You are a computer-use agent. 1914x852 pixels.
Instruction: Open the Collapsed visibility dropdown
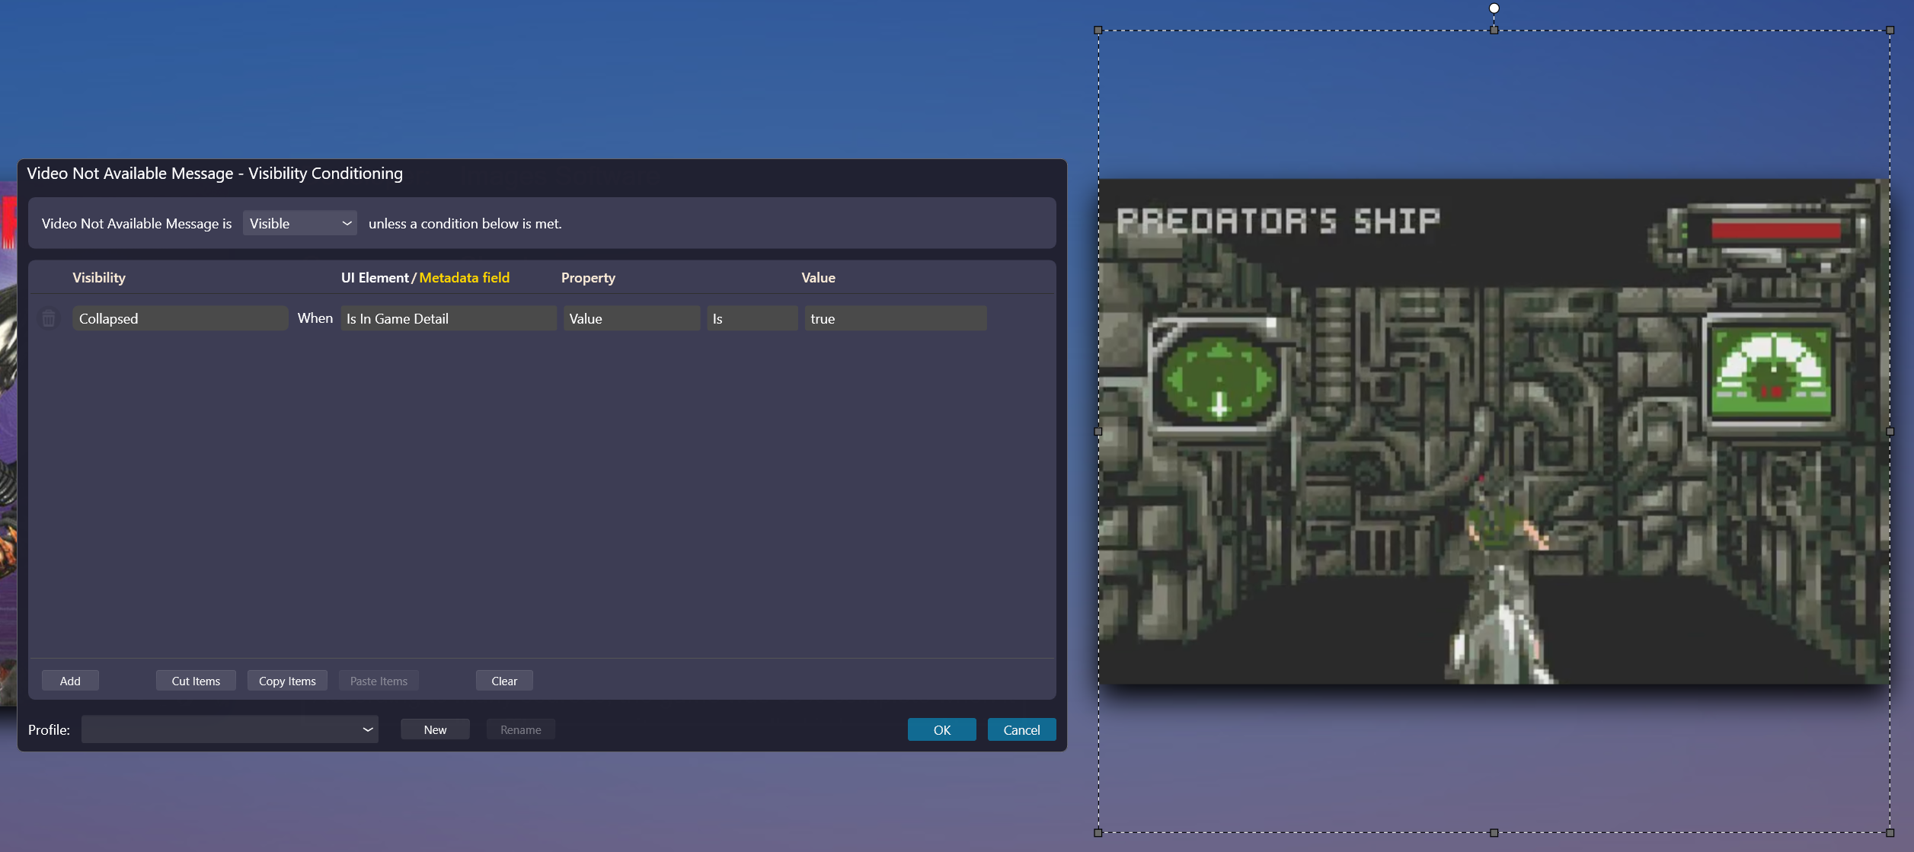point(180,318)
